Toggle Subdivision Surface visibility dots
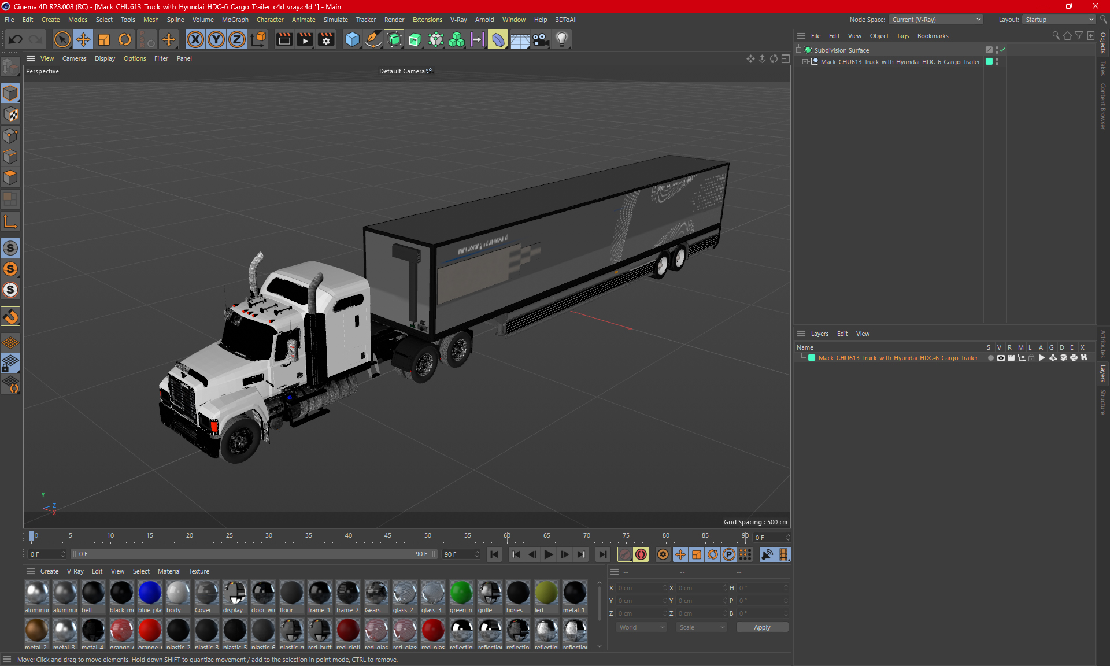 click(x=997, y=50)
